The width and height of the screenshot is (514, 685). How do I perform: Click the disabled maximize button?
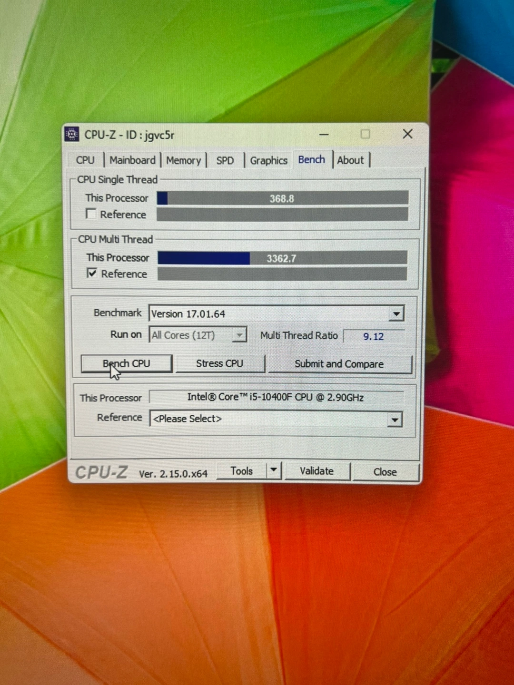coord(366,134)
